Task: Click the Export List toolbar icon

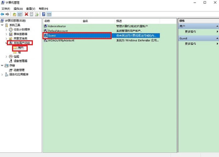Action: click(37, 14)
